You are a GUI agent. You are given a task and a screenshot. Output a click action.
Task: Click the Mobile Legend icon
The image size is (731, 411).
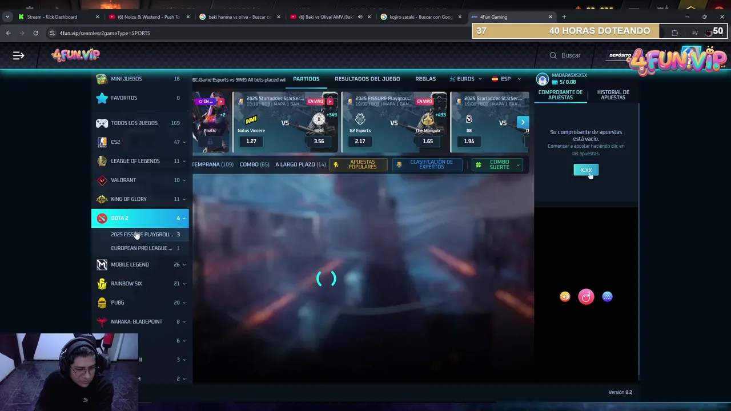pos(102,264)
